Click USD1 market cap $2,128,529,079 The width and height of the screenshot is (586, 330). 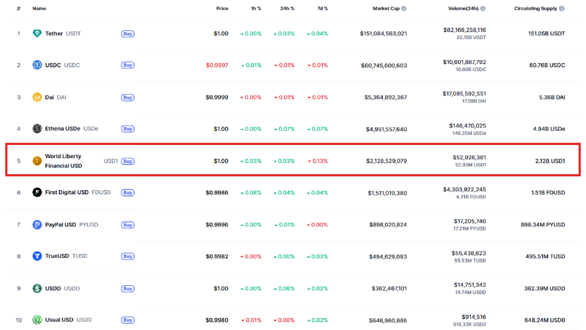click(386, 161)
